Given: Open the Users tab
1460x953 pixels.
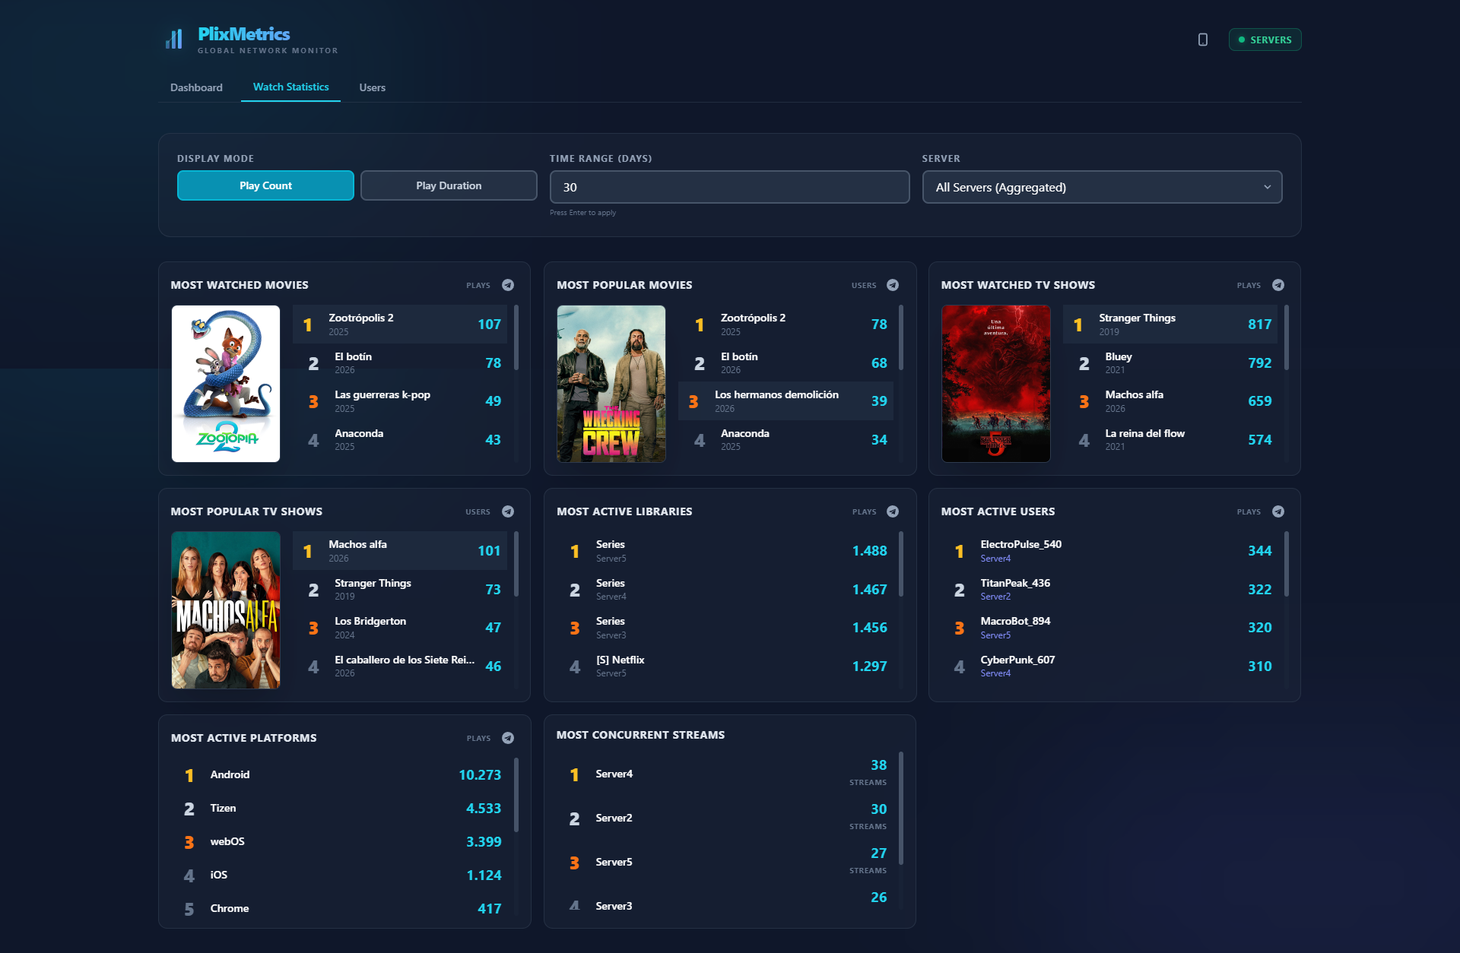Looking at the screenshot, I should (x=372, y=87).
